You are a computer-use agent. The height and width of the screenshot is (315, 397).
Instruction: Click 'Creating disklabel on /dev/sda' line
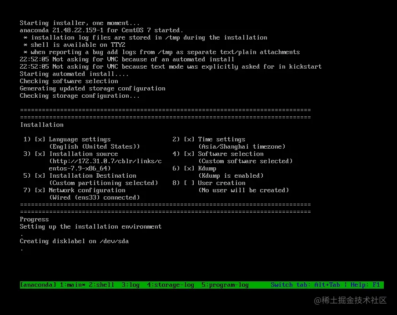pos(74,241)
